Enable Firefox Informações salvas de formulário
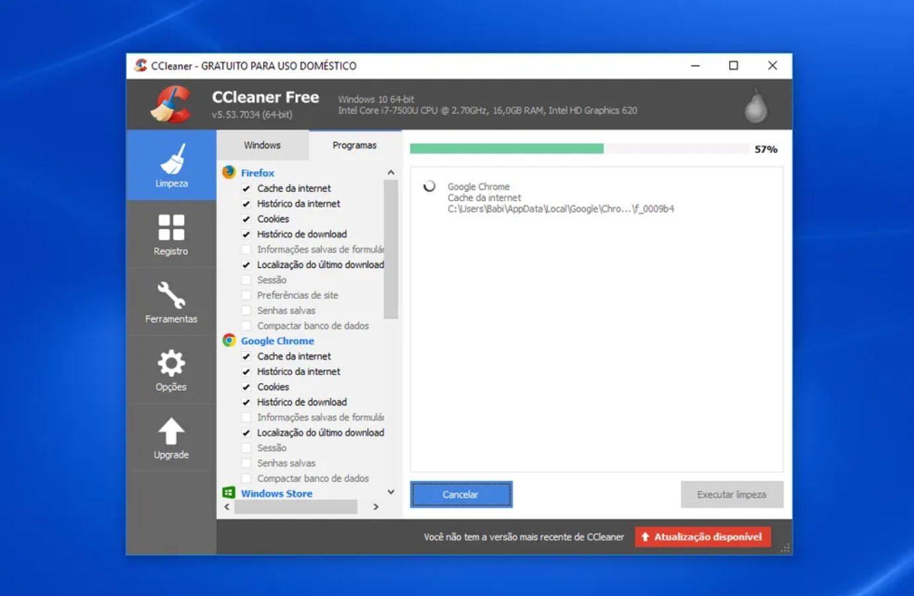The width and height of the screenshot is (914, 596). click(x=246, y=249)
